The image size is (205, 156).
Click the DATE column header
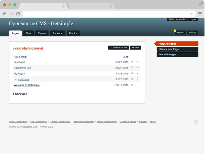[126, 57]
